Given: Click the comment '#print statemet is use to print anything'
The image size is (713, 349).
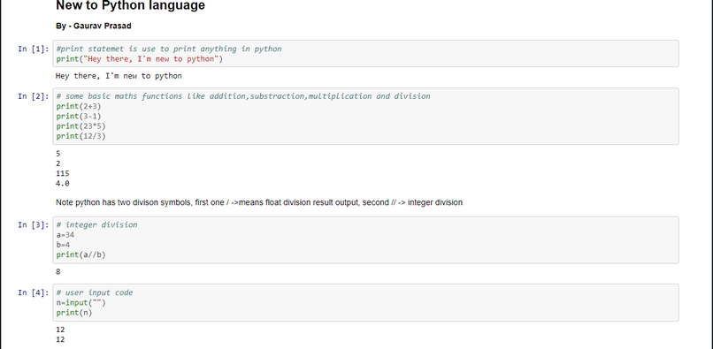Looking at the screenshot, I should (x=169, y=49).
